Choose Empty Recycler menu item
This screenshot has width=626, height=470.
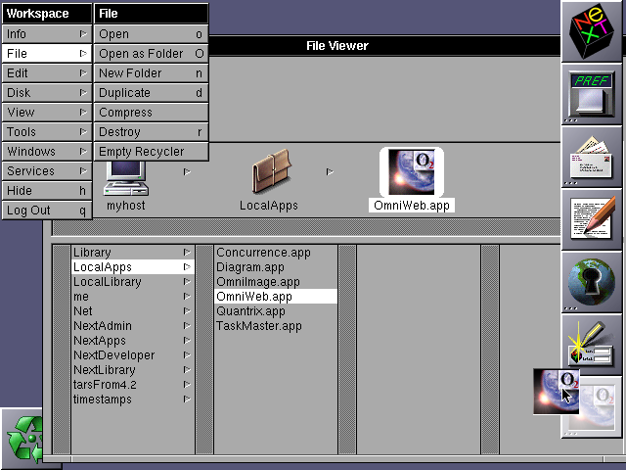(151, 152)
